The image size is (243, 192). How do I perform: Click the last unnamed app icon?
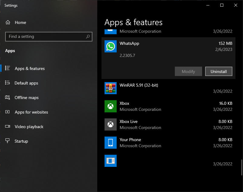111,161
